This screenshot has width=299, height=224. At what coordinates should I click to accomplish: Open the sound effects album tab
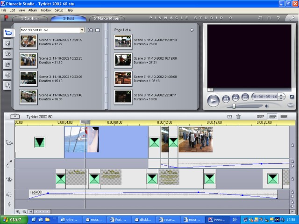coord(7,75)
